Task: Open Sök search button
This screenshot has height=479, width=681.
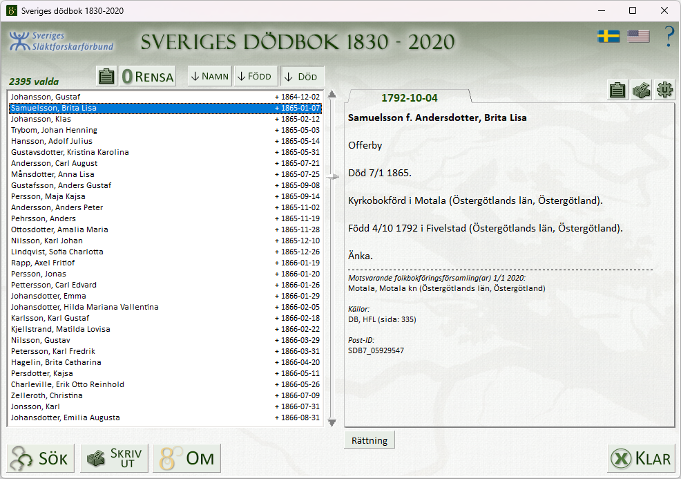Action: point(40,458)
